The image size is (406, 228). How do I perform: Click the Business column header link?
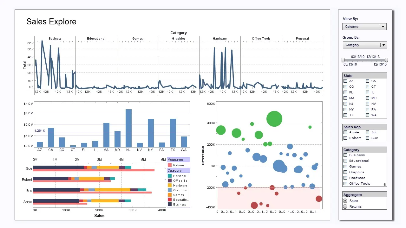point(55,38)
